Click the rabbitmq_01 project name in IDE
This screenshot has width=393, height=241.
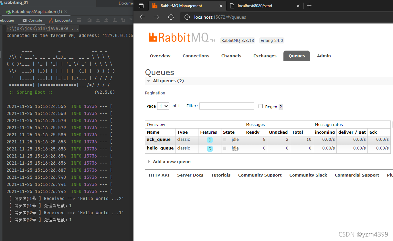click(x=16, y=2)
